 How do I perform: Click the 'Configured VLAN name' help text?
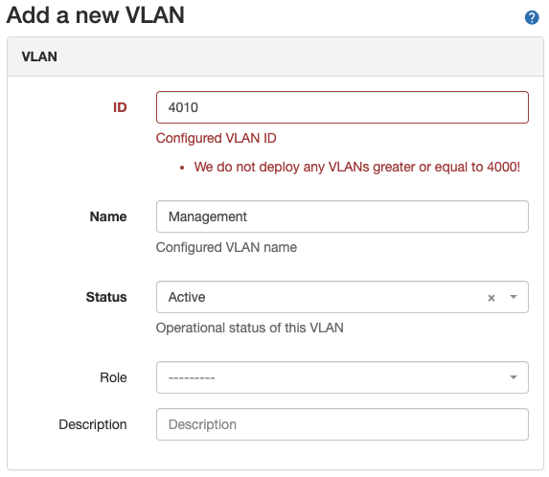pos(226,247)
